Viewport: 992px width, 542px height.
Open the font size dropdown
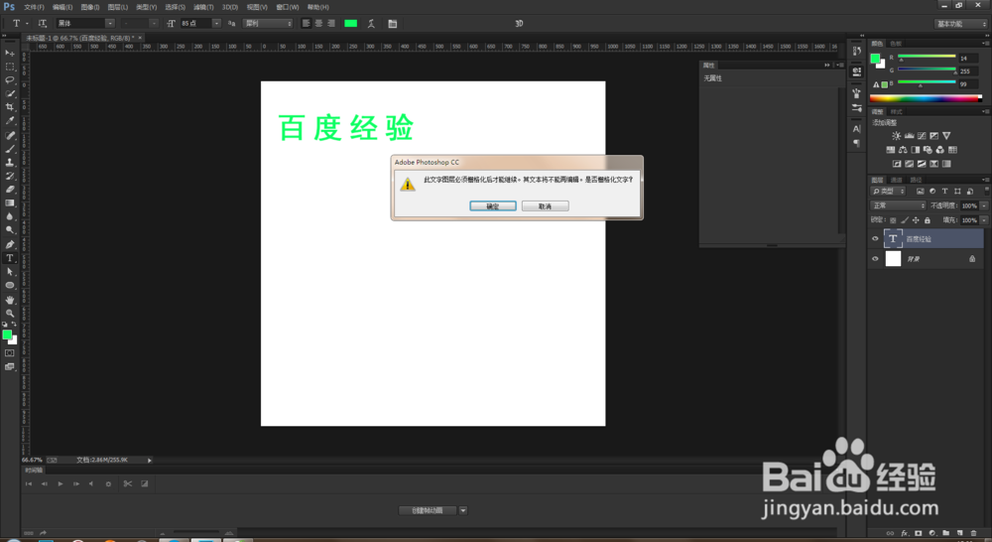click(216, 24)
